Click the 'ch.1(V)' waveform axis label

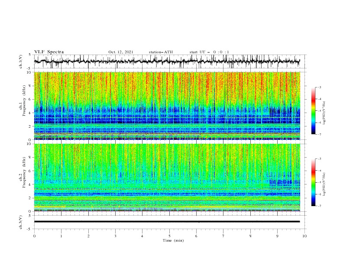(21, 61)
